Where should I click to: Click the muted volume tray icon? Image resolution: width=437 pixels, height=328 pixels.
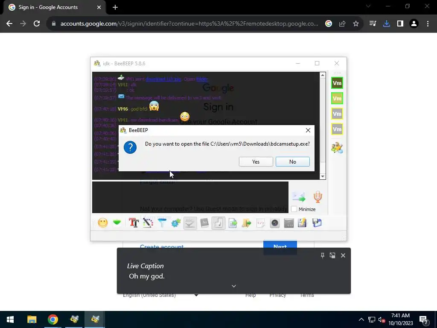point(382,319)
